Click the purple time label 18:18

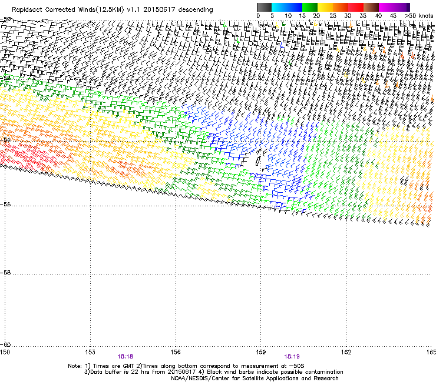coord(125,357)
